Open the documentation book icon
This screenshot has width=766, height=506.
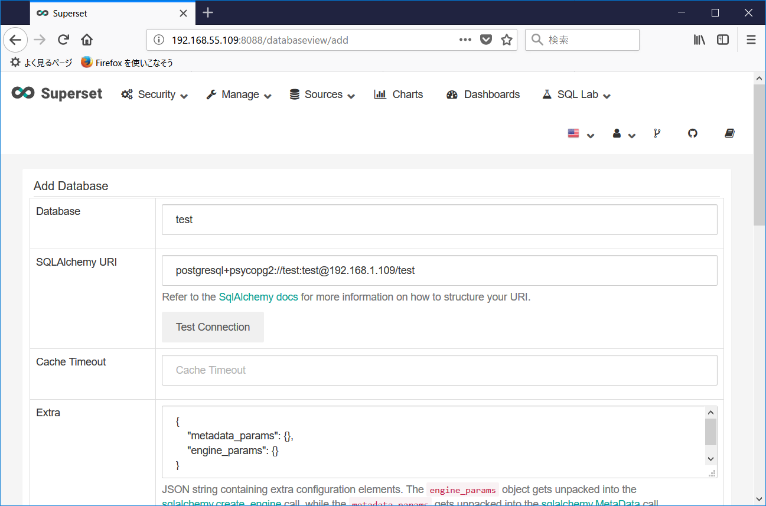click(x=729, y=133)
